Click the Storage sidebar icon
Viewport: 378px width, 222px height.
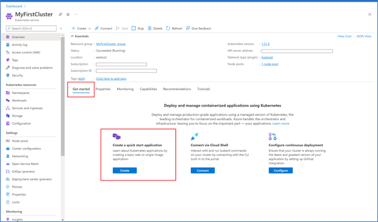coord(8,116)
